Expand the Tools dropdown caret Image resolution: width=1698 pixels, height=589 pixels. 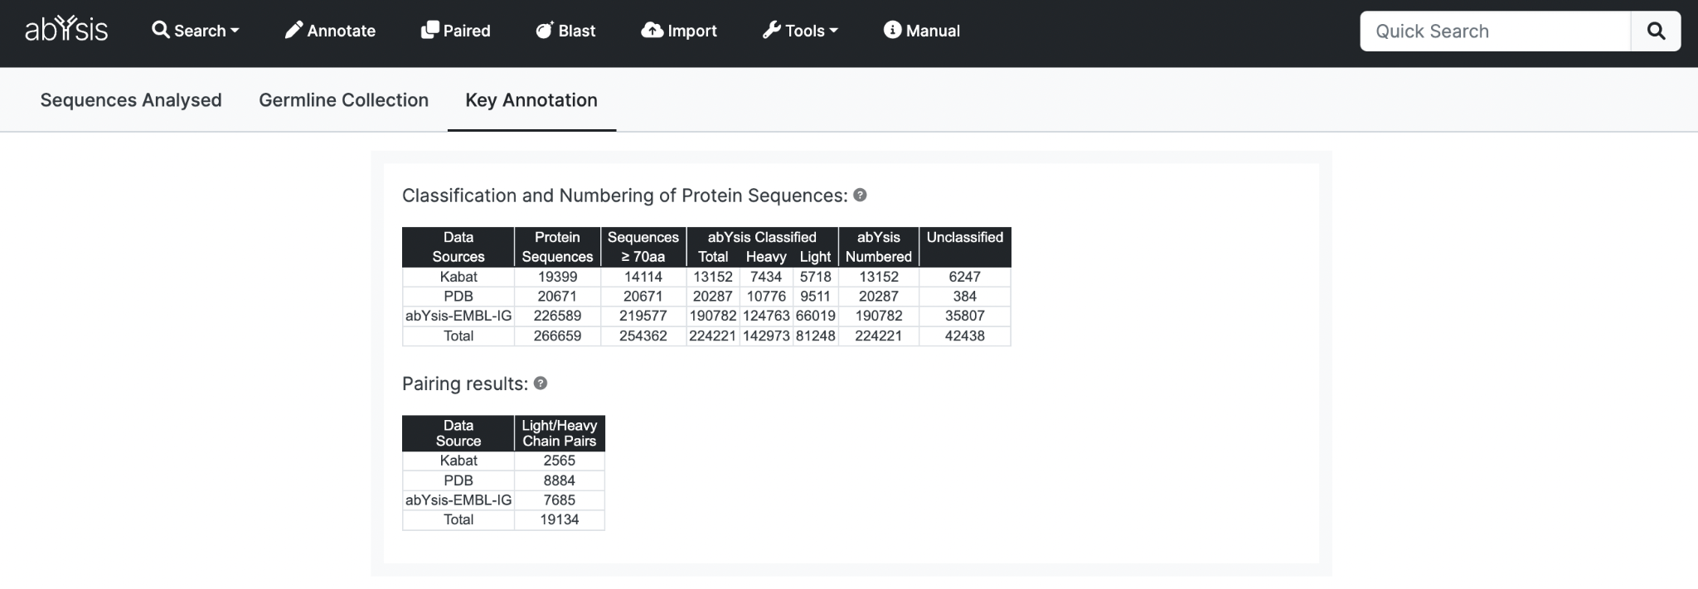tap(833, 31)
